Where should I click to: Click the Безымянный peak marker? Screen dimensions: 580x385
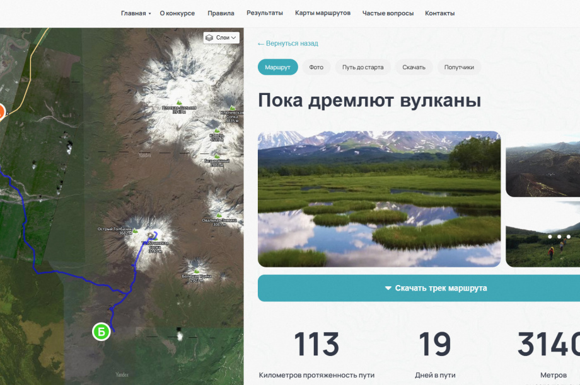[x=217, y=156]
